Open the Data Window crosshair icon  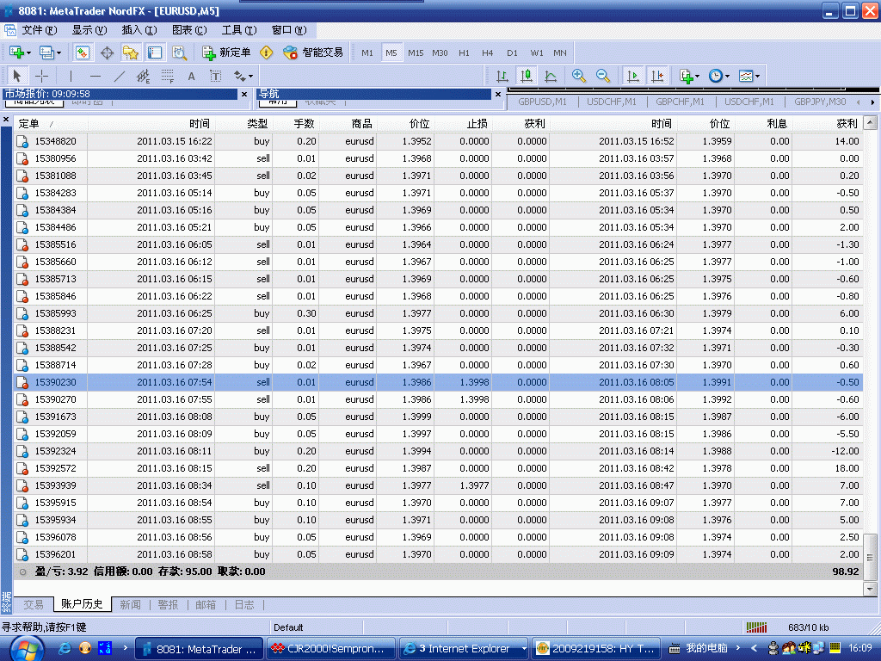pyautogui.click(x=108, y=53)
